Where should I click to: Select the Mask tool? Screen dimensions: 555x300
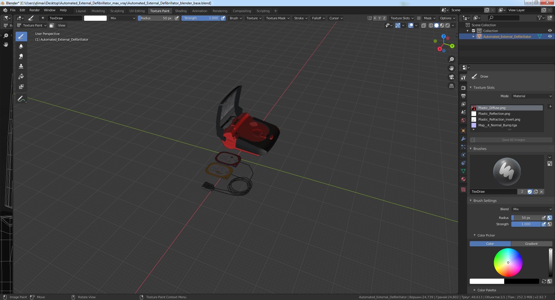(x=21, y=87)
